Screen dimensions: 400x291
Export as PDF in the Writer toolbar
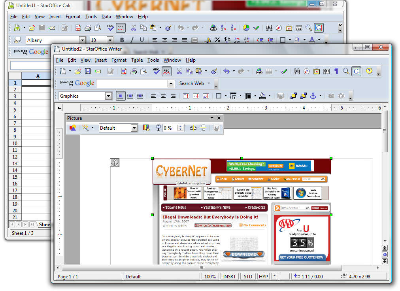point(124,71)
